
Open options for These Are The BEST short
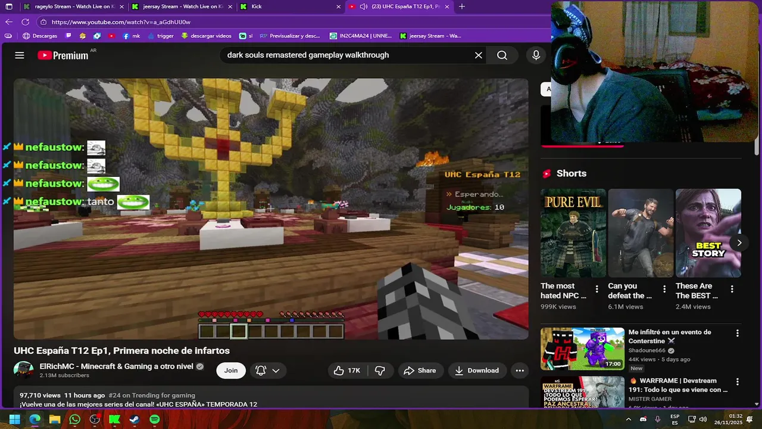tap(732, 290)
